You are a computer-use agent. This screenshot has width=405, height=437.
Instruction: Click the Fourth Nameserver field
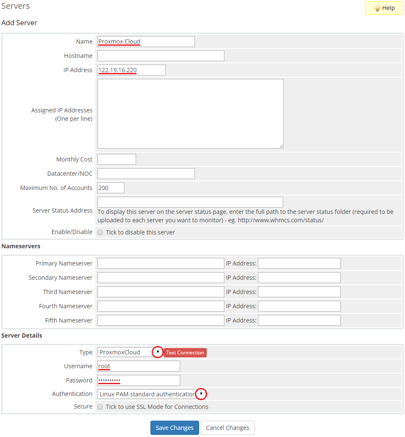point(161,306)
